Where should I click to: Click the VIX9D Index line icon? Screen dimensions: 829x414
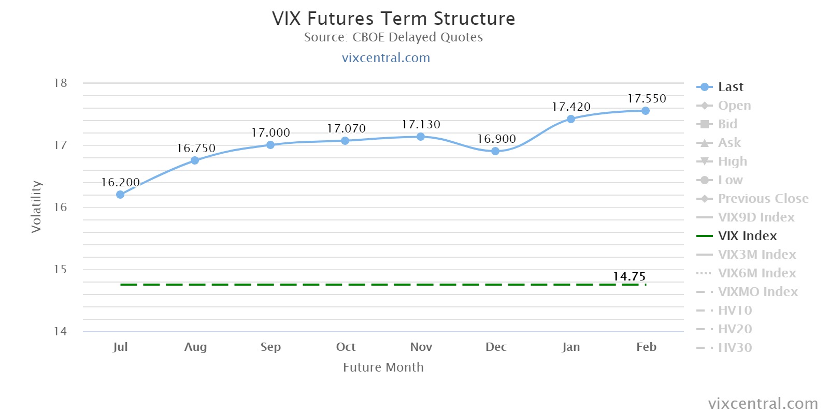click(x=704, y=217)
